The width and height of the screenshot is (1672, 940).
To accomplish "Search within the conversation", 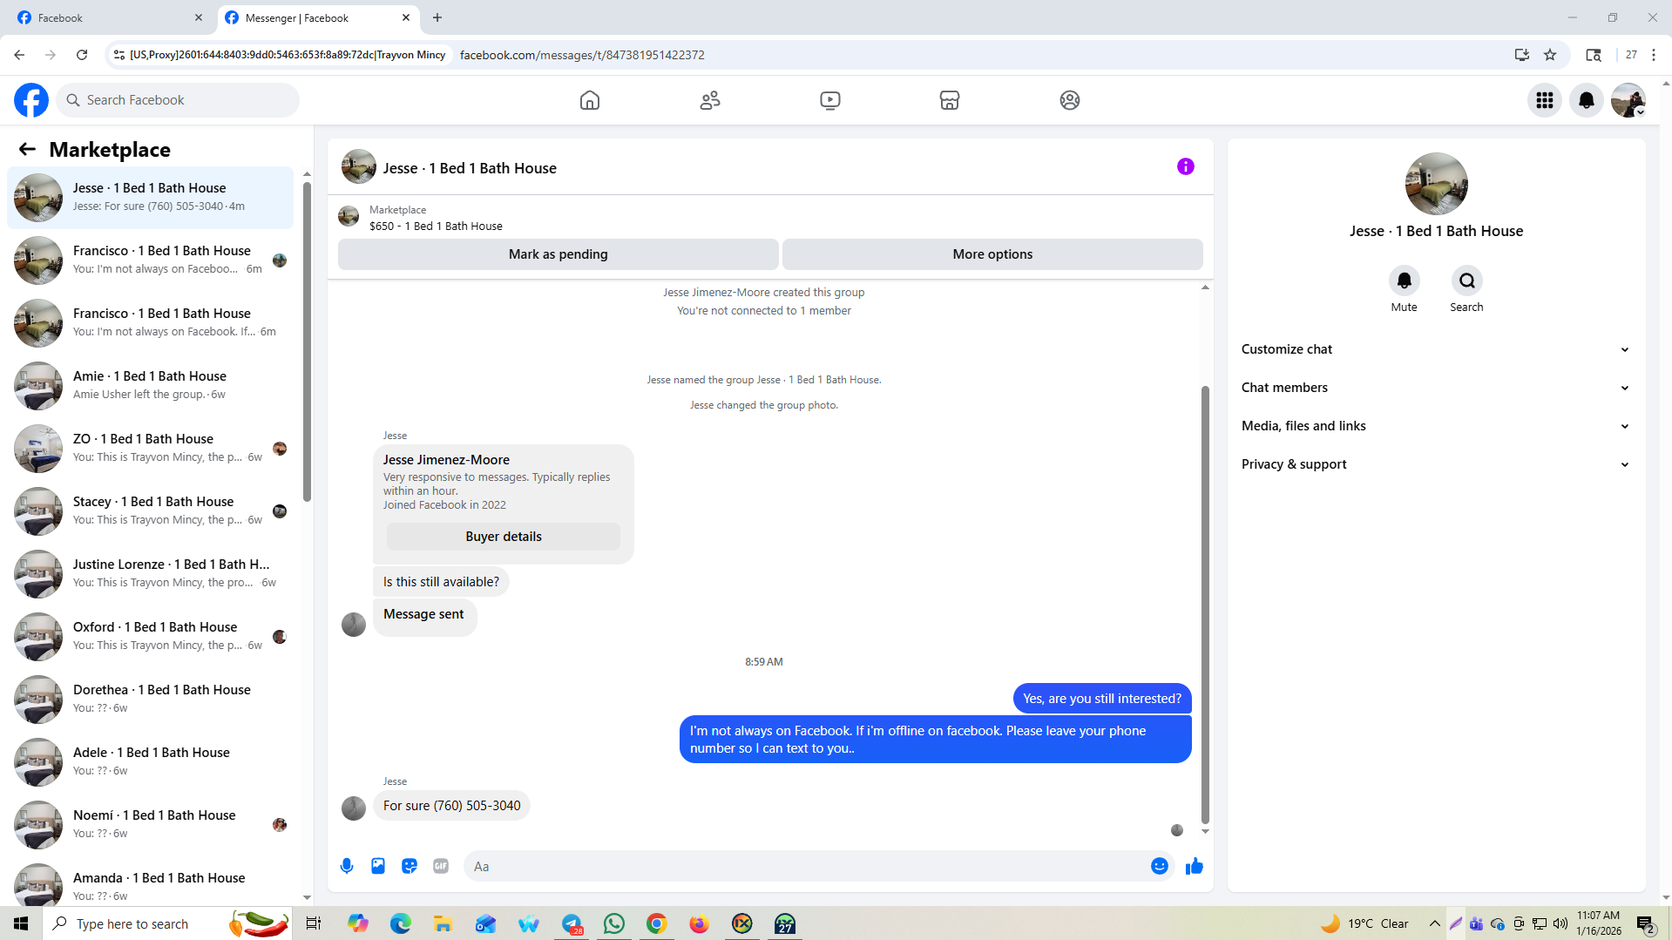I will click(x=1467, y=281).
